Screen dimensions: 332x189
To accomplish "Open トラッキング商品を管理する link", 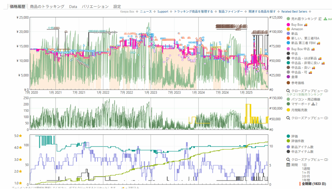I will [x=193, y=12].
